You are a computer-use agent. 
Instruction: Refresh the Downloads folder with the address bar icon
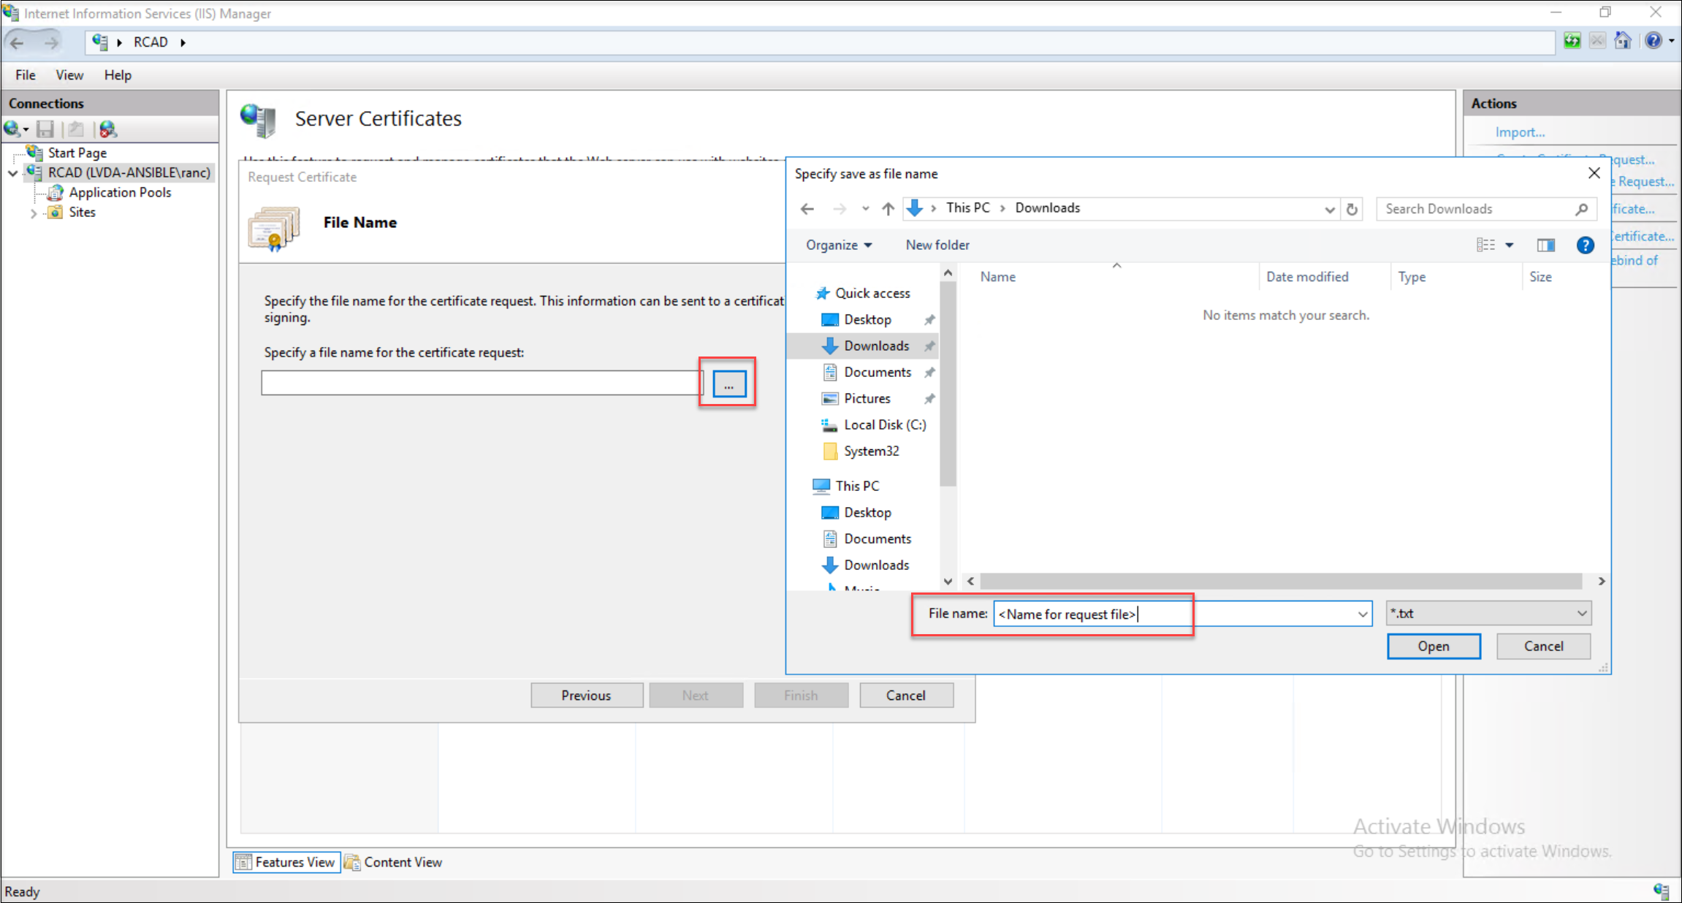pyautogui.click(x=1352, y=209)
